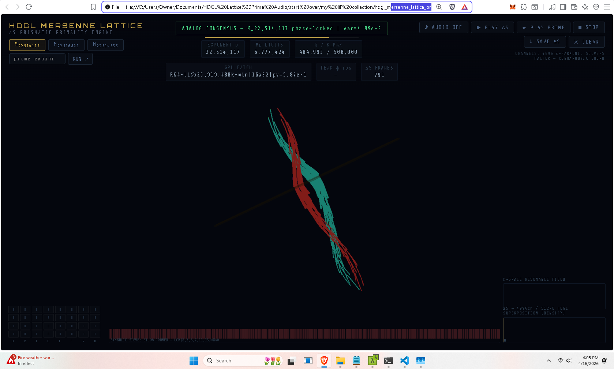Open the browser hamburger main menu
This screenshot has height=369, width=614.
tap(607, 7)
